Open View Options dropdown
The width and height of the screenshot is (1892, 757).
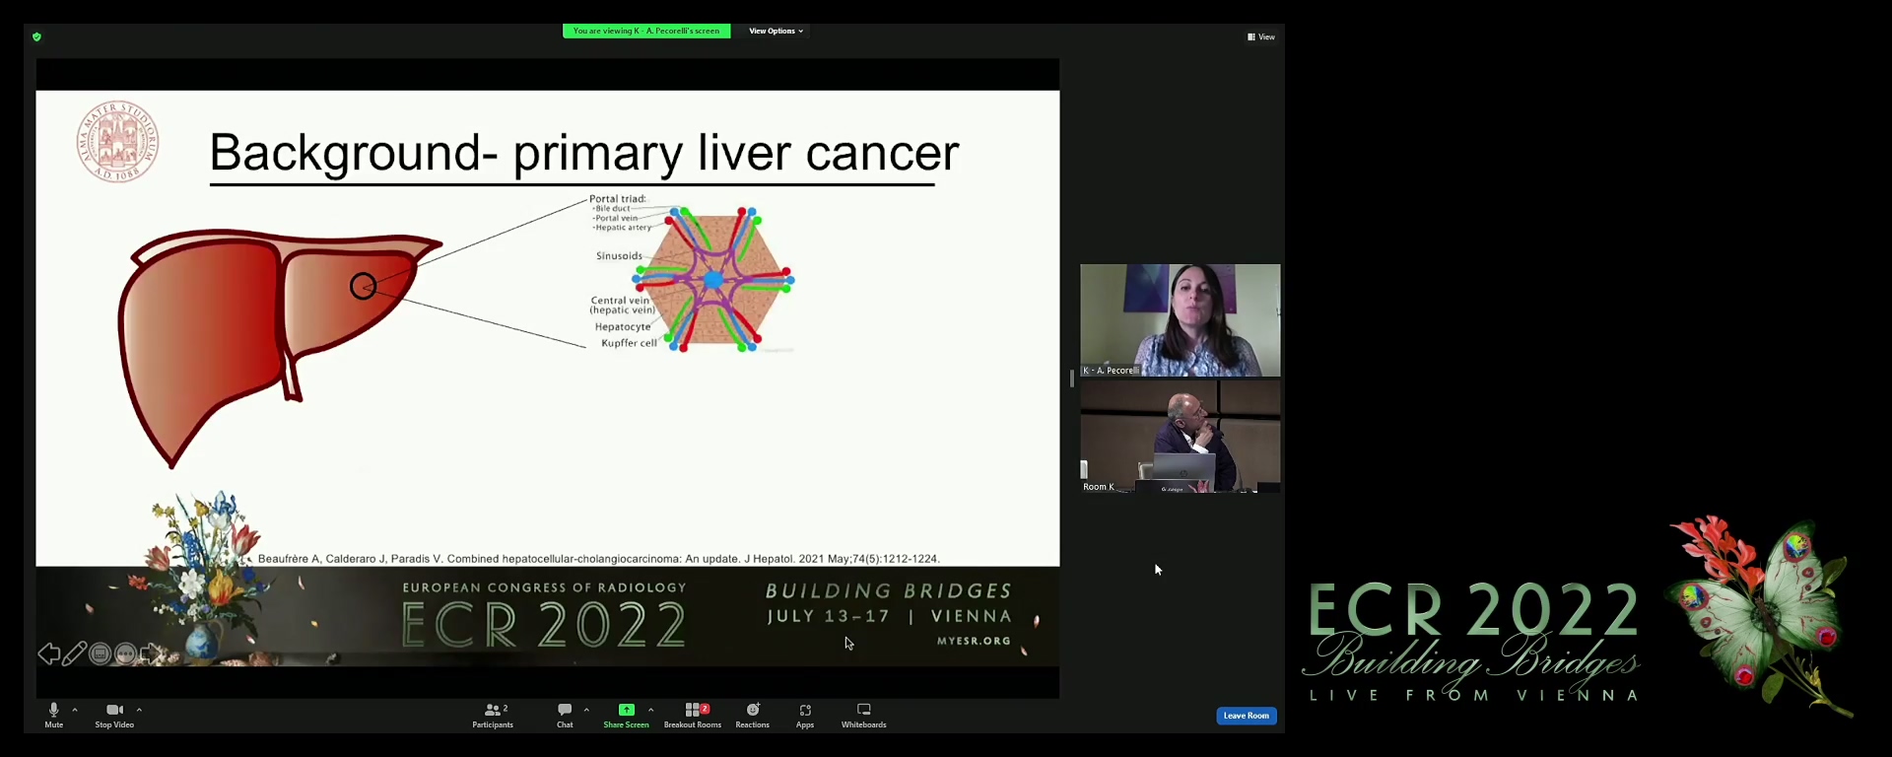click(776, 31)
